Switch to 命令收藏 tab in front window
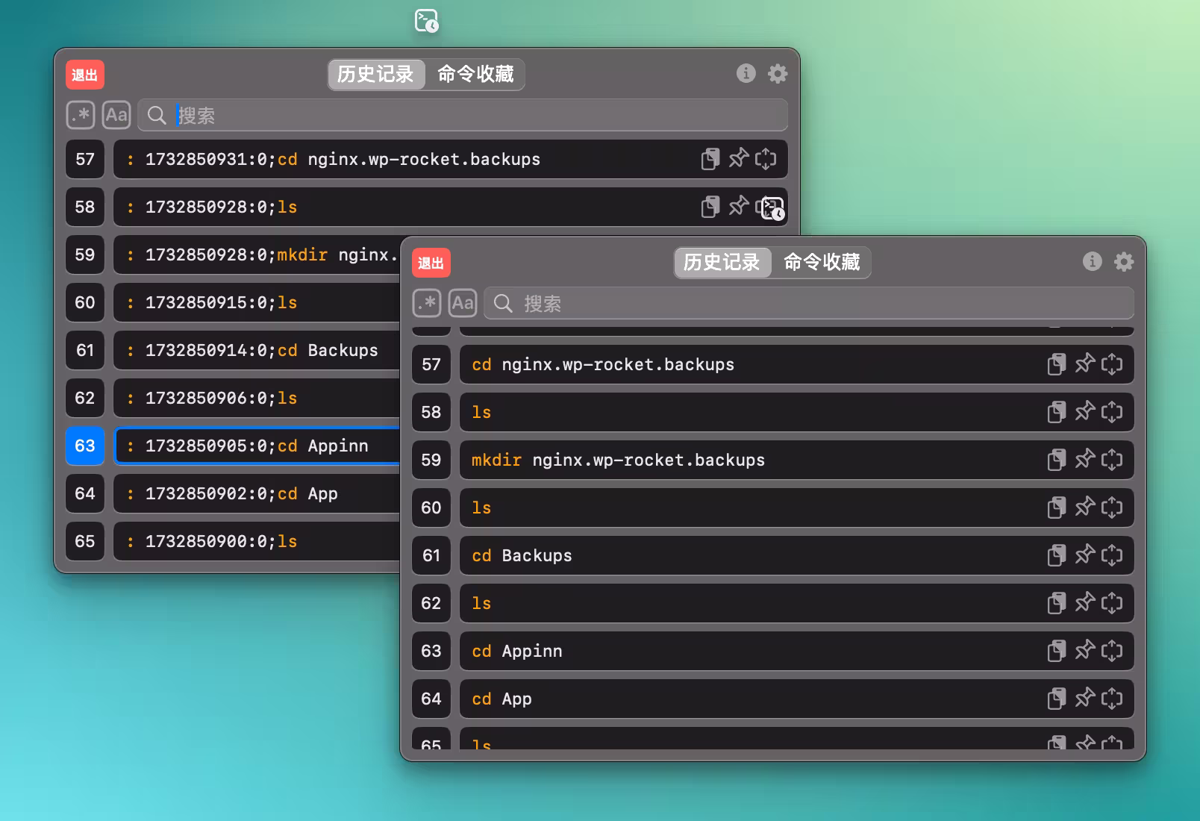Image resolution: width=1200 pixels, height=821 pixels. click(x=821, y=262)
